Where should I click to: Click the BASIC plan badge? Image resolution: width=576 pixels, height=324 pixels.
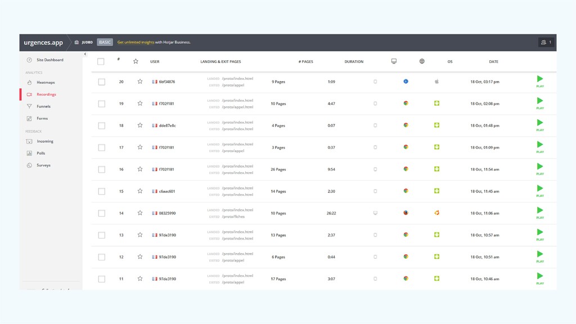point(105,42)
